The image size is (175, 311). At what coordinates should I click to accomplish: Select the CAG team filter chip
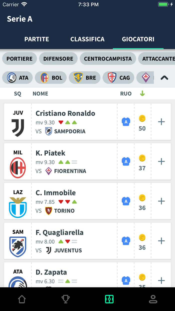(x=118, y=78)
